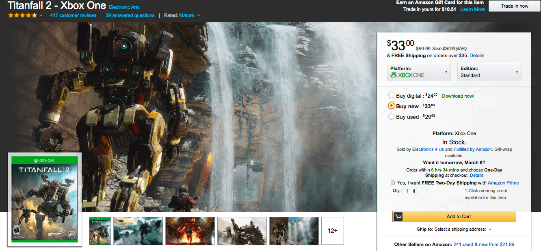Click the star rating icons

coord(22,15)
